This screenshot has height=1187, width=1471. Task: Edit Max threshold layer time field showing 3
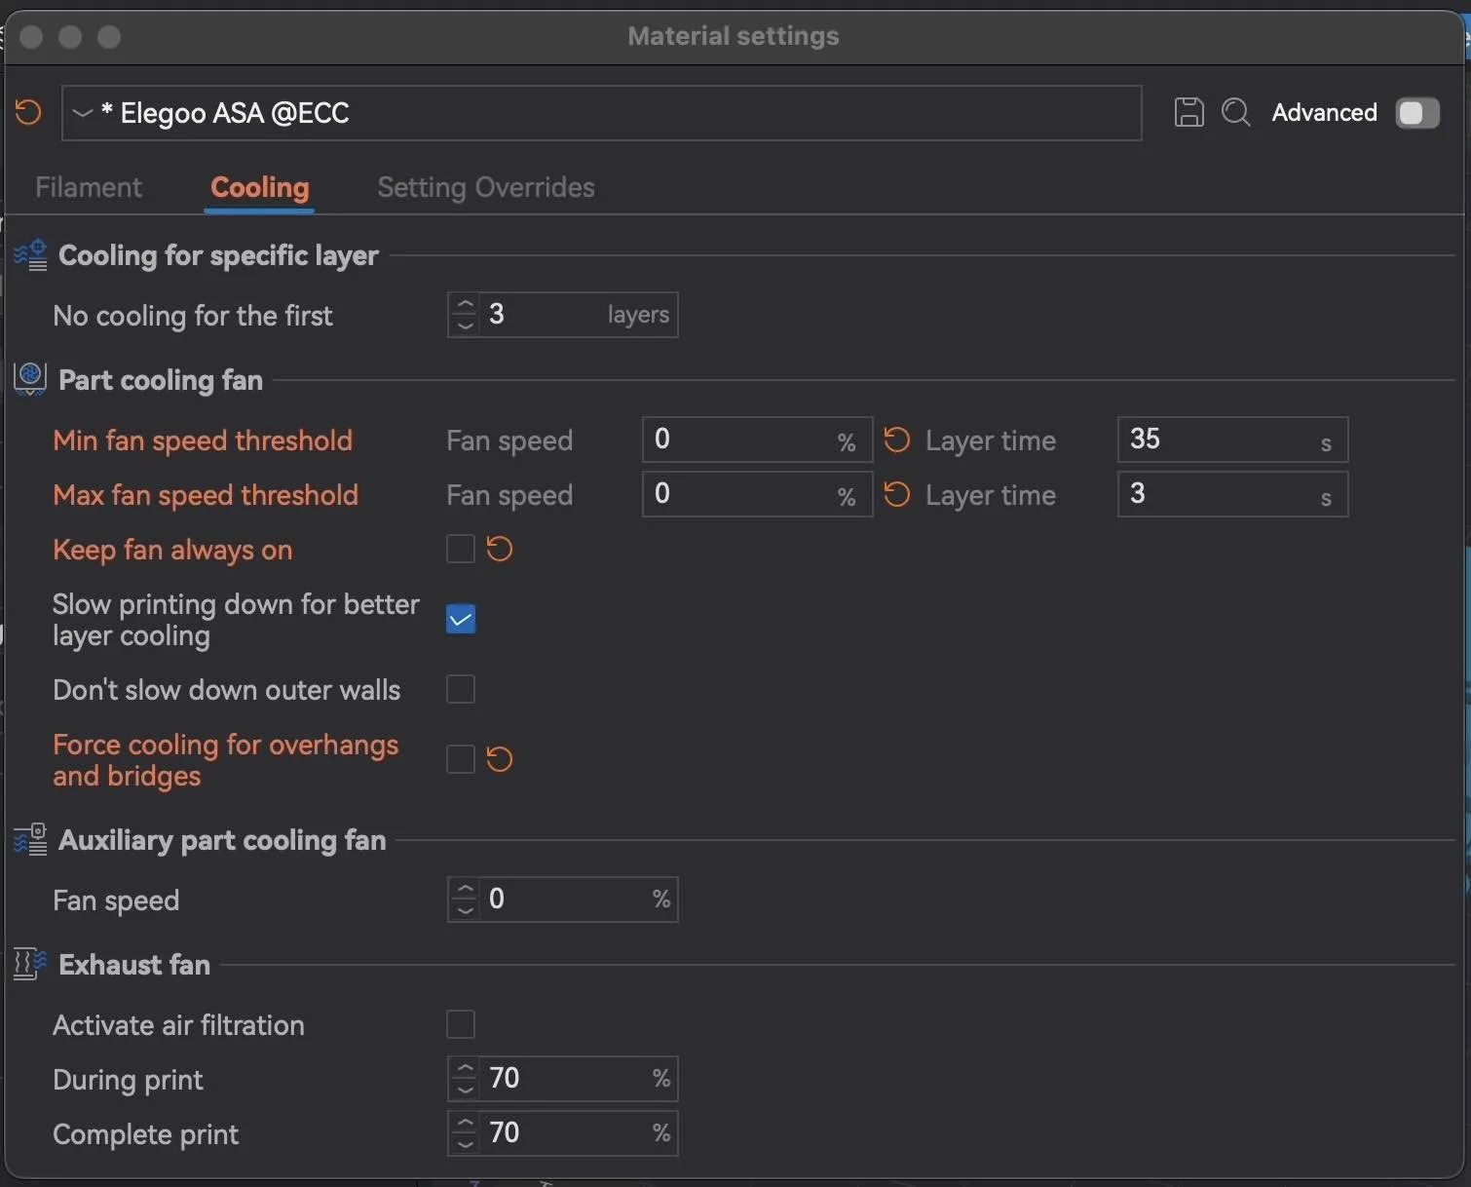click(1232, 494)
